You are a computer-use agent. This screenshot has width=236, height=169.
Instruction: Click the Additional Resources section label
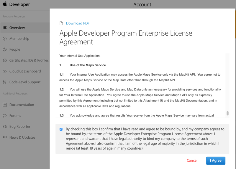pos(15,94)
